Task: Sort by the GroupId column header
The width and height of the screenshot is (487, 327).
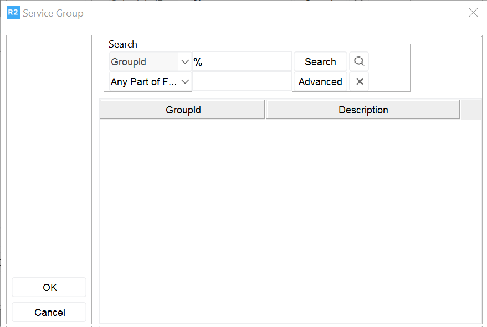Action: pos(182,110)
